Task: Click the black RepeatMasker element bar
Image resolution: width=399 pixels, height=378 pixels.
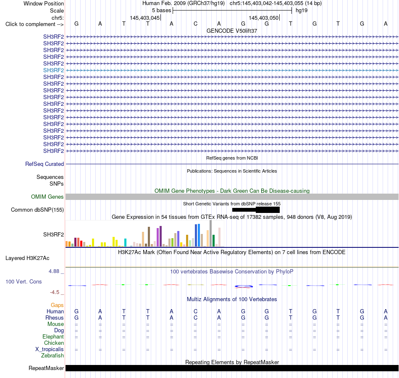Action: [232, 368]
